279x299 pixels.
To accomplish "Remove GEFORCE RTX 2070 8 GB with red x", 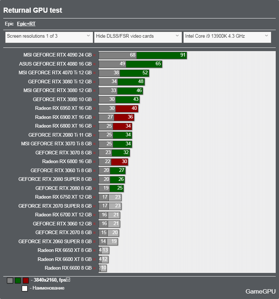I will pyautogui.click(x=94, y=233).
